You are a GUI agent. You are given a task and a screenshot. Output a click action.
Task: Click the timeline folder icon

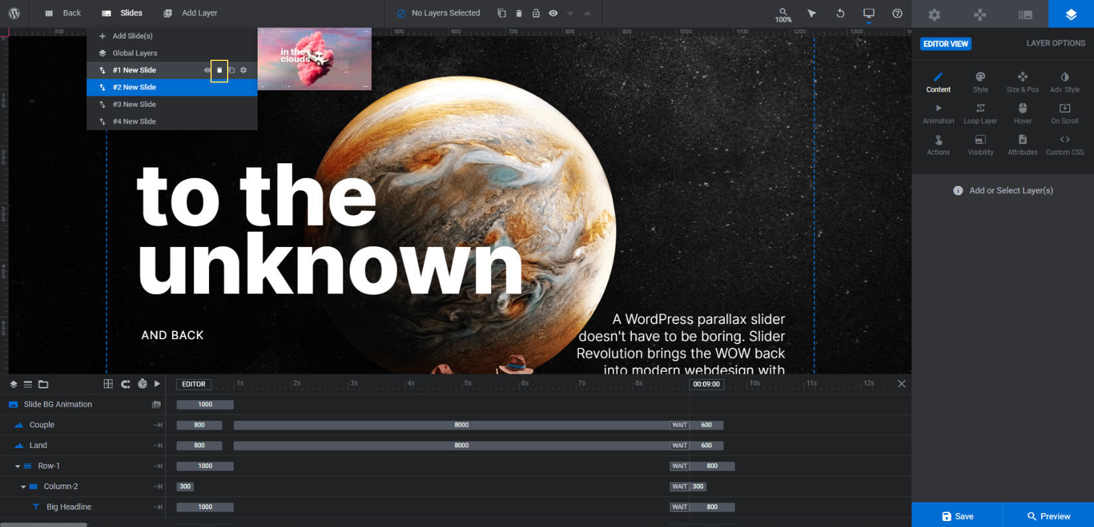tap(43, 384)
